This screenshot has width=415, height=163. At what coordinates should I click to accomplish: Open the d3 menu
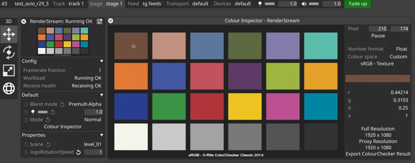pos(4,4)
